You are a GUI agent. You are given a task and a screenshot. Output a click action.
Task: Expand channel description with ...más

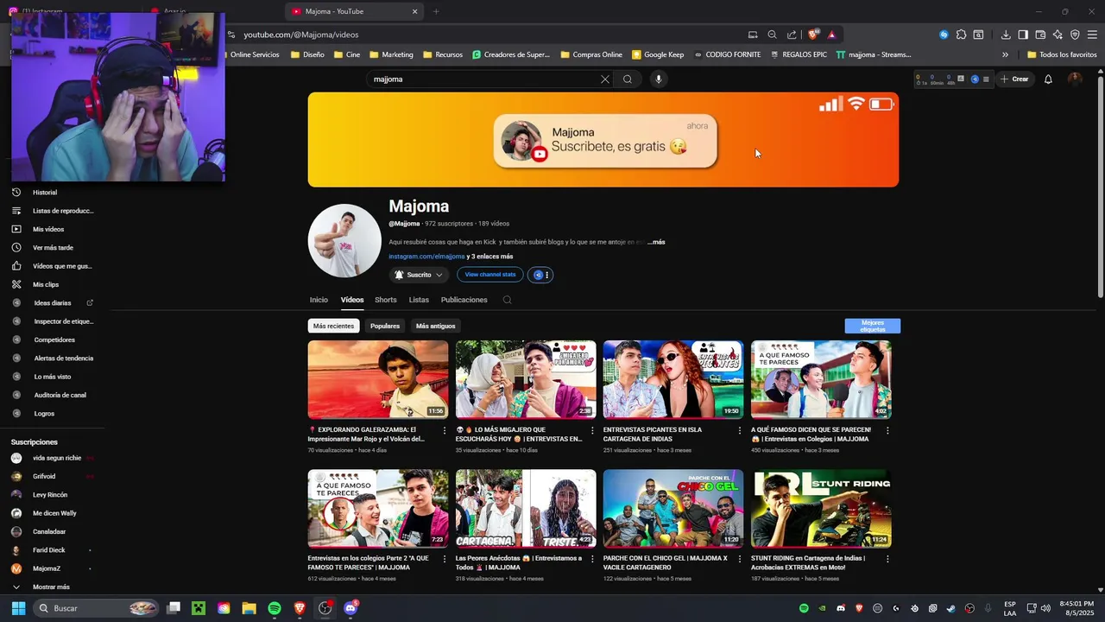[656, 242]
